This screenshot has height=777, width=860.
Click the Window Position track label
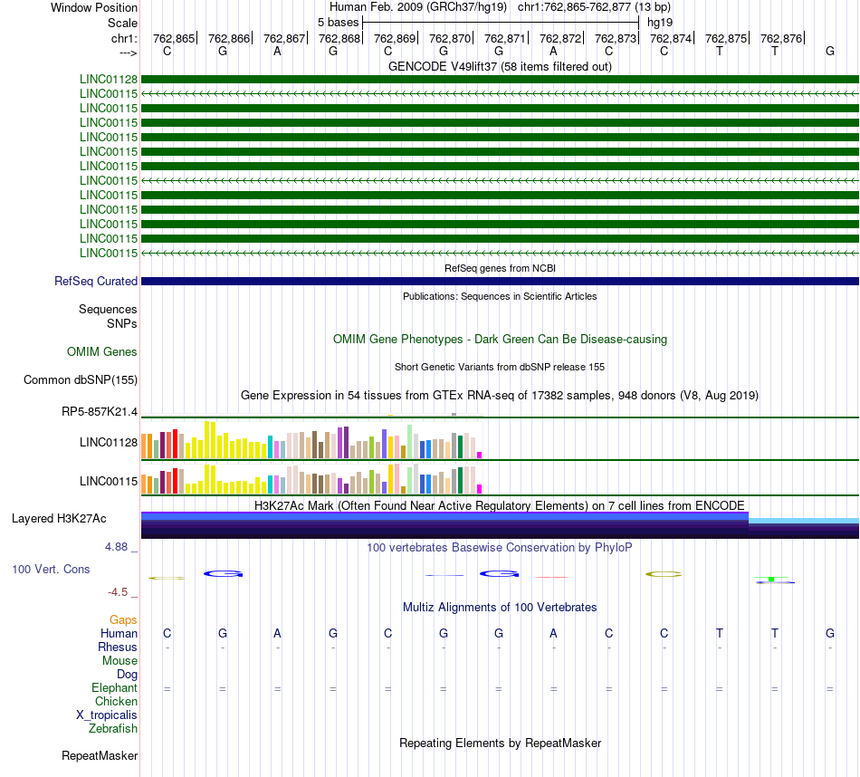tap(94, 7)
